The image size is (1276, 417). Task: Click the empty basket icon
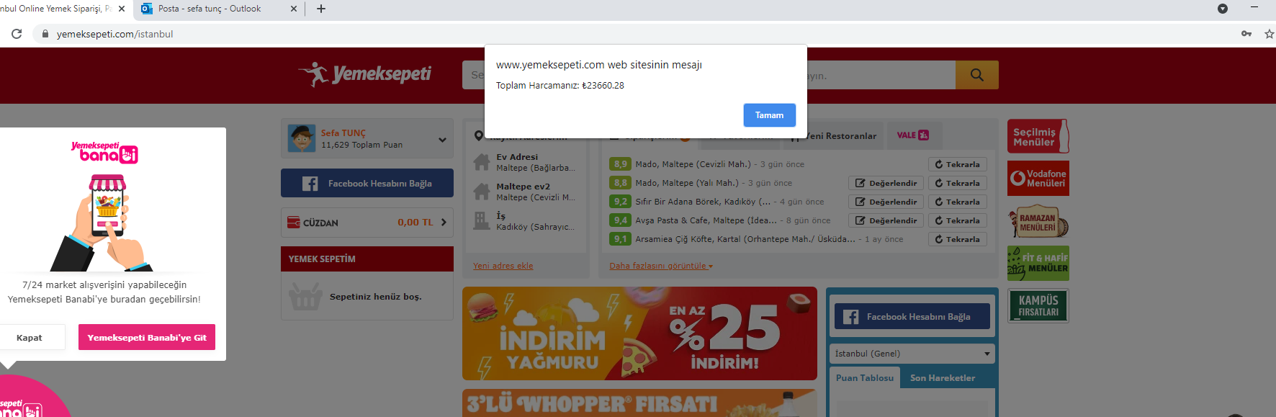tap(305, 296)
